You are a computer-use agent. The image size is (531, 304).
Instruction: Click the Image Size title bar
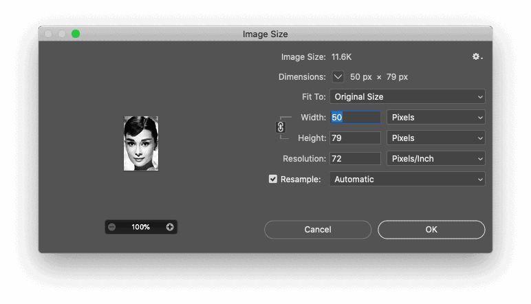(265, 34)
